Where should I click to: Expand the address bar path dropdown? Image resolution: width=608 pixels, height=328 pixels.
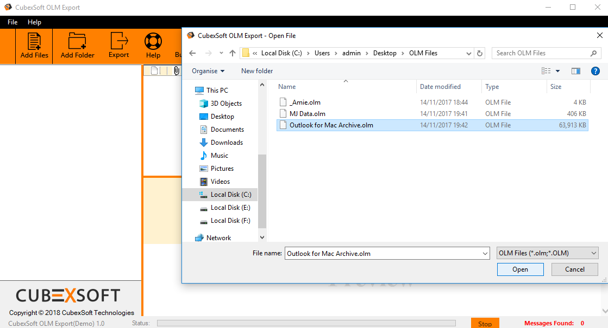click(x=468, y=53)
